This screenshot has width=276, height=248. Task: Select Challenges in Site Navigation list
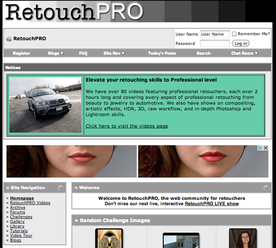tap(21, 217)
